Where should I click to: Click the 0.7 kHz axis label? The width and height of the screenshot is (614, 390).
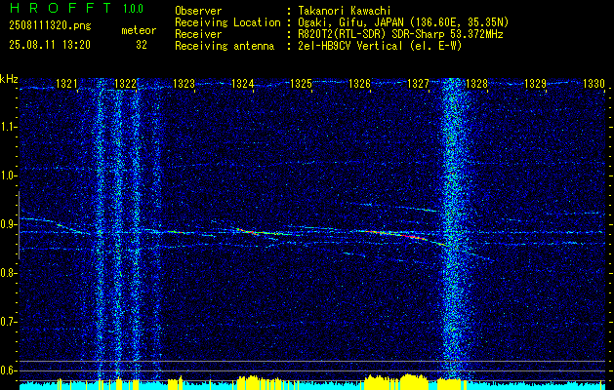(x=8, y=322)
